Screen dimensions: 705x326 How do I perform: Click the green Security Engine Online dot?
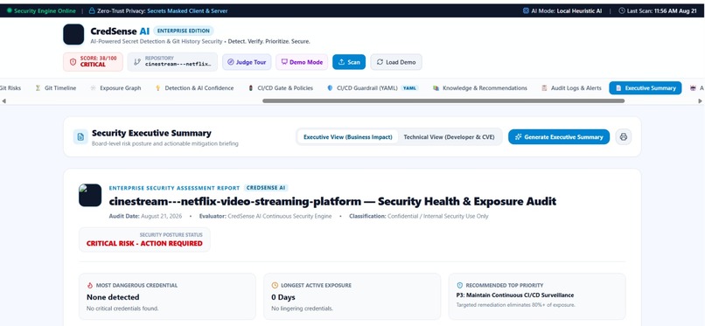[9, 10]
